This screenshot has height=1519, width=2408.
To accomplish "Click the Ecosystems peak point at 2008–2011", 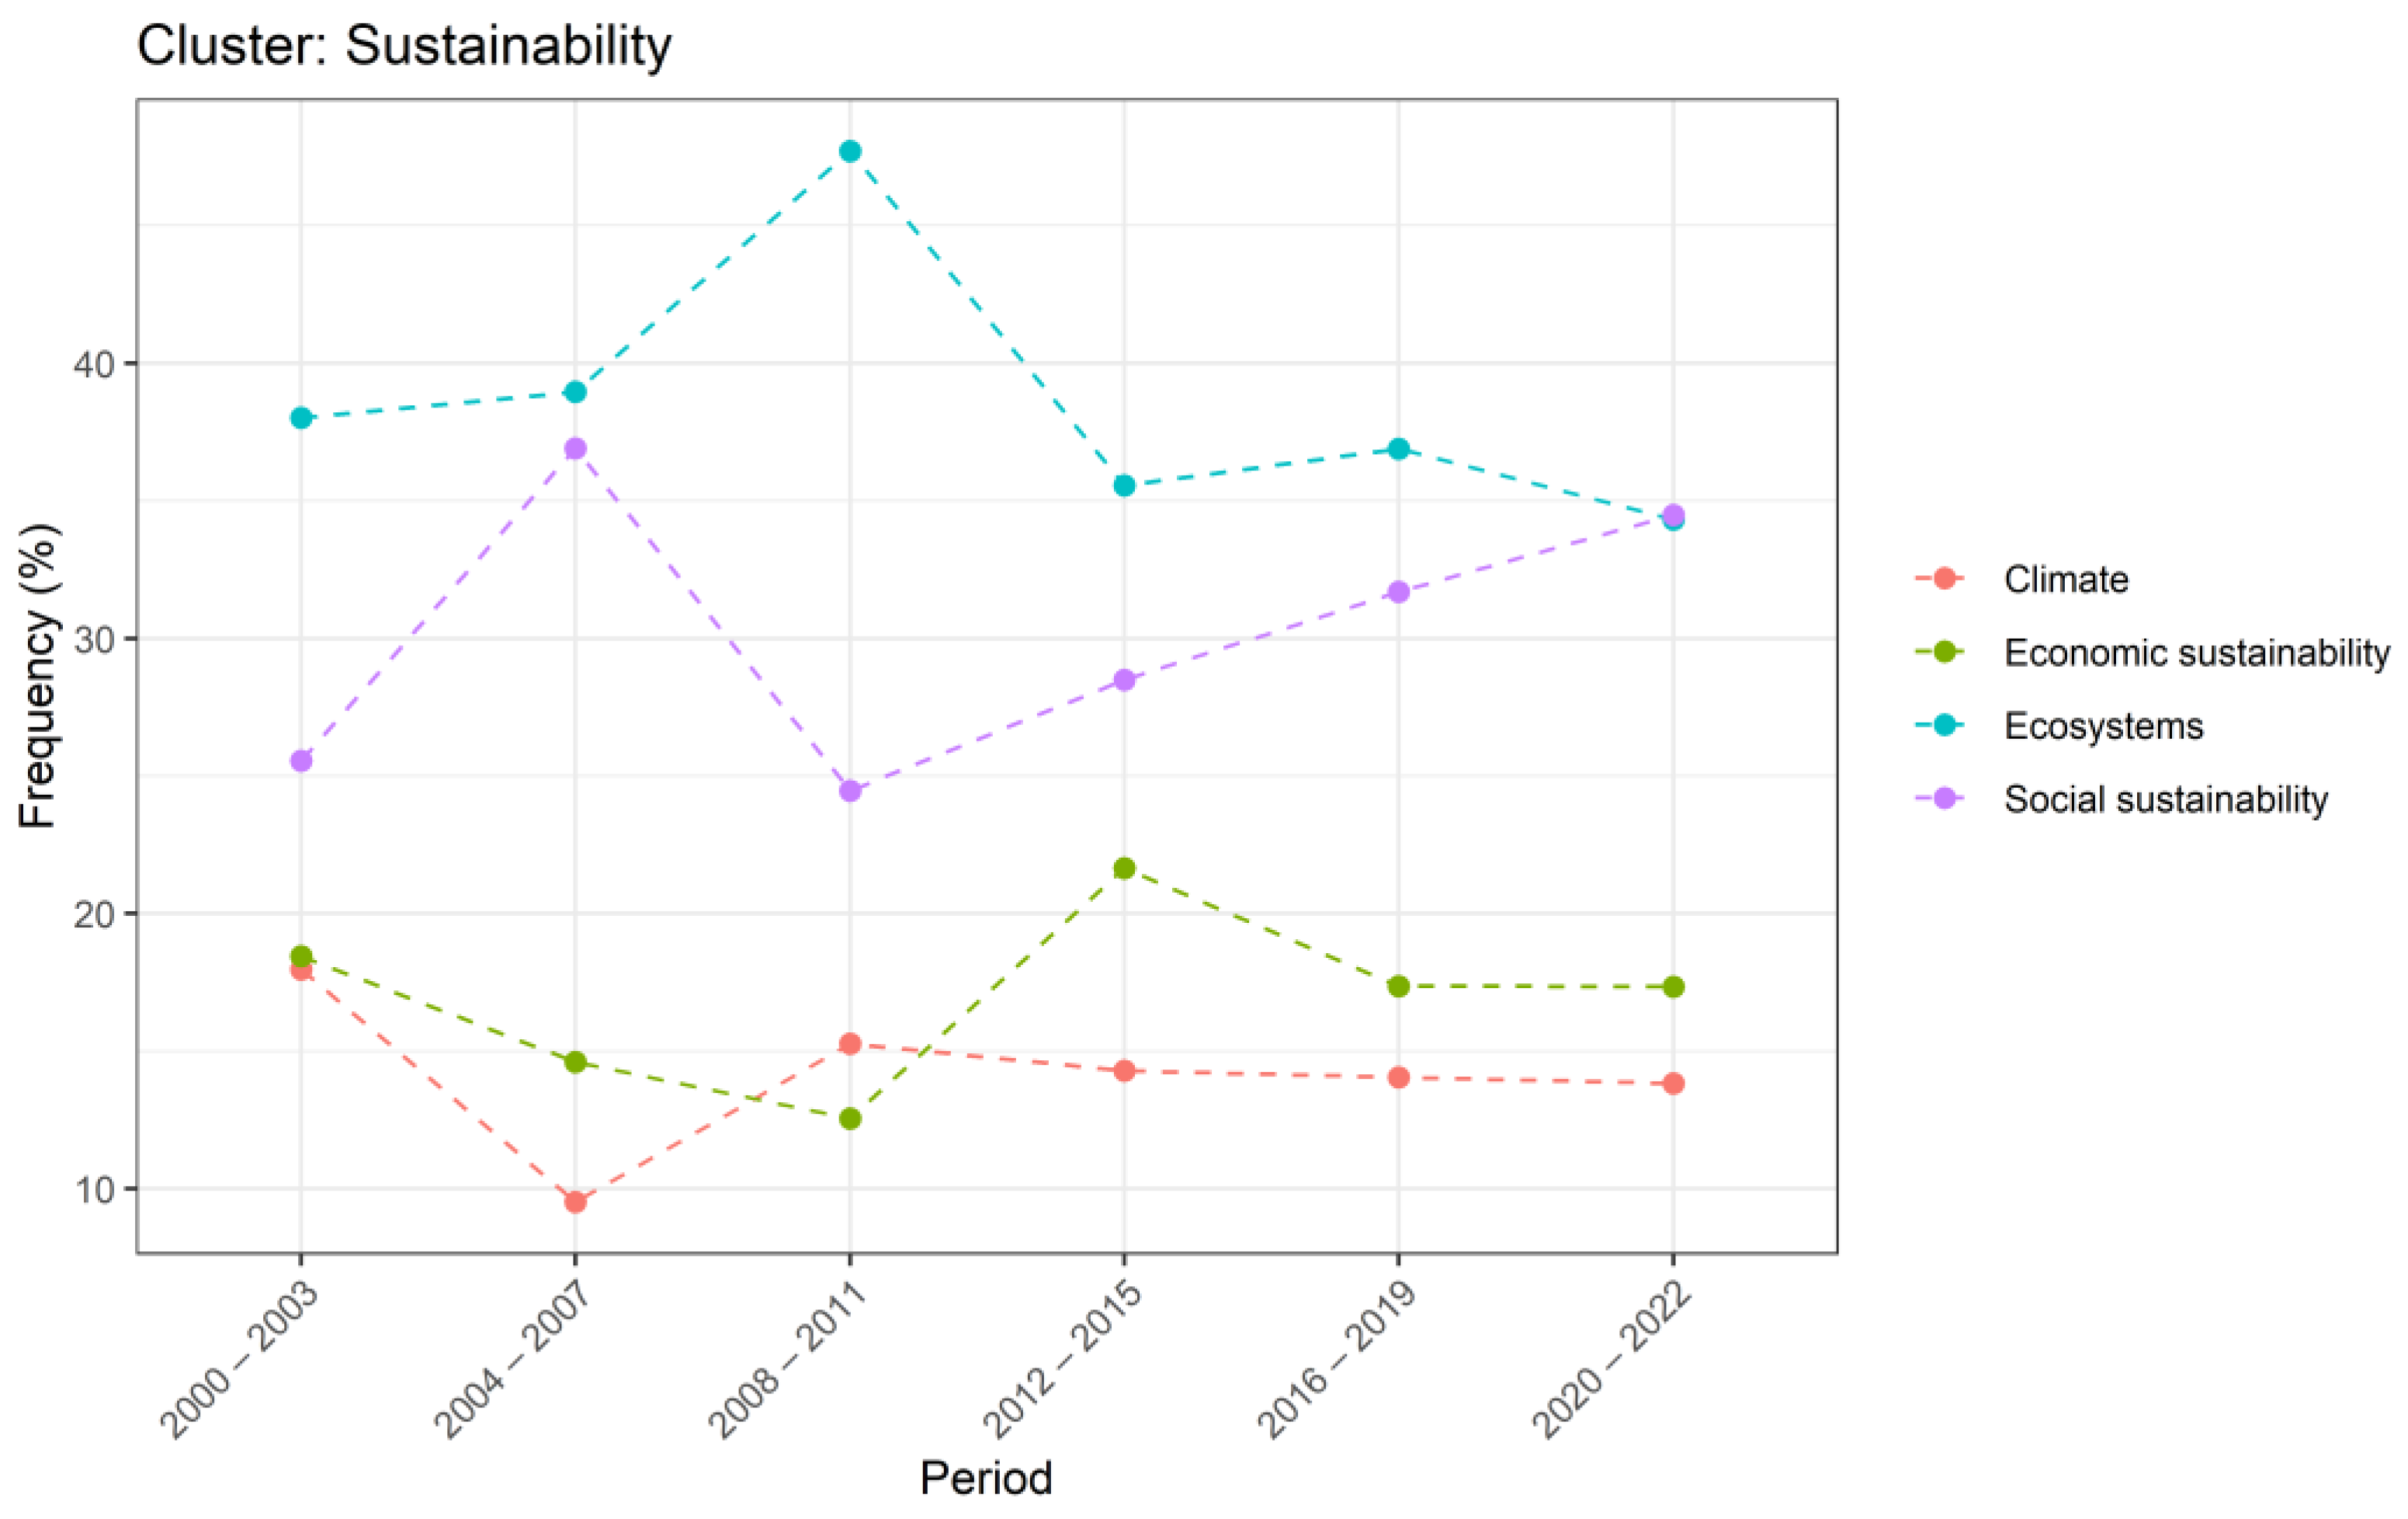I will coord(850,151).
